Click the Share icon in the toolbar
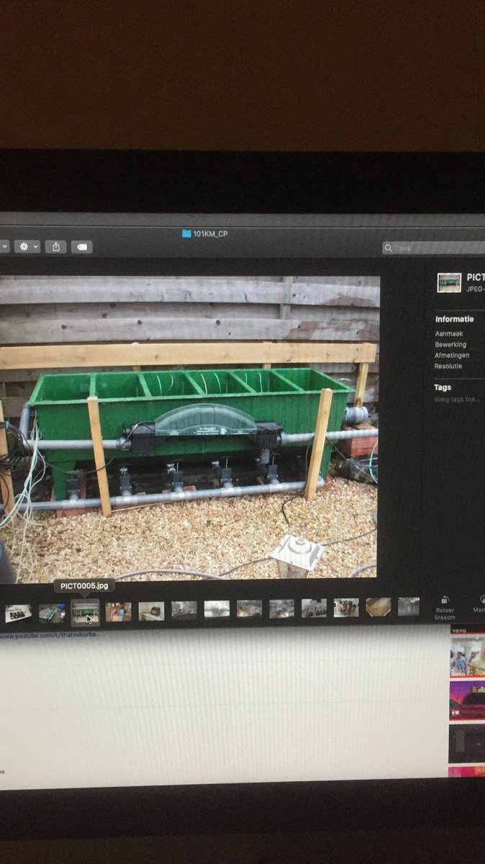The height and width of the screenshot is (864, 485). pyautogui.click(x=56, y=247)
